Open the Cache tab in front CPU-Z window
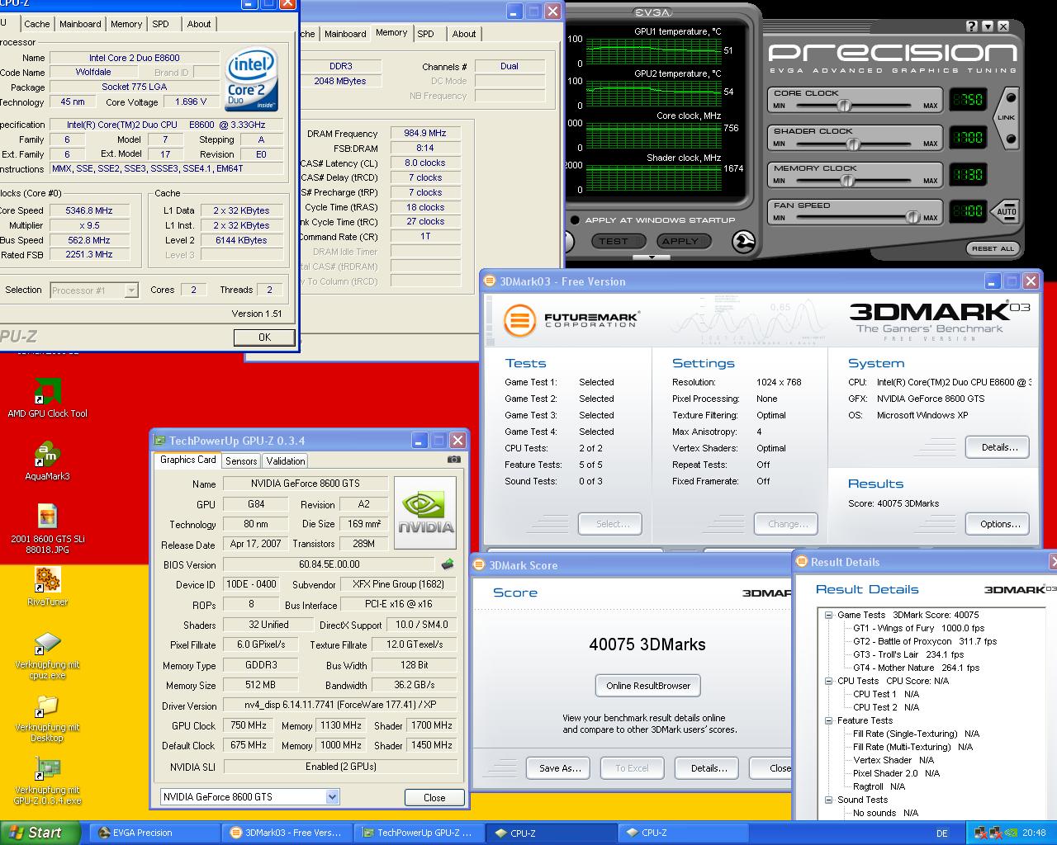 36,24
